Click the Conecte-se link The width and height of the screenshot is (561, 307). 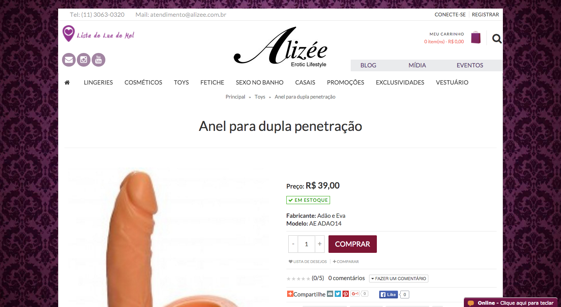click(450, 15)
